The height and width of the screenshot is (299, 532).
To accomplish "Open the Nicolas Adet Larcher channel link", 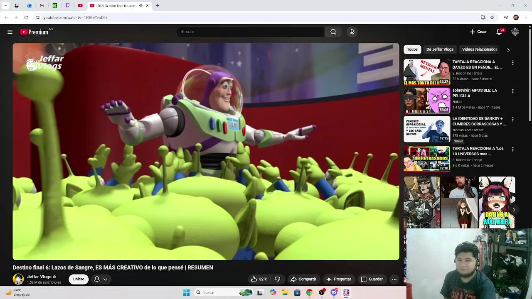I will coord(468,130).
